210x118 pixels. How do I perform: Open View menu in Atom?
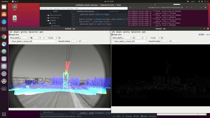pos(50,9)
